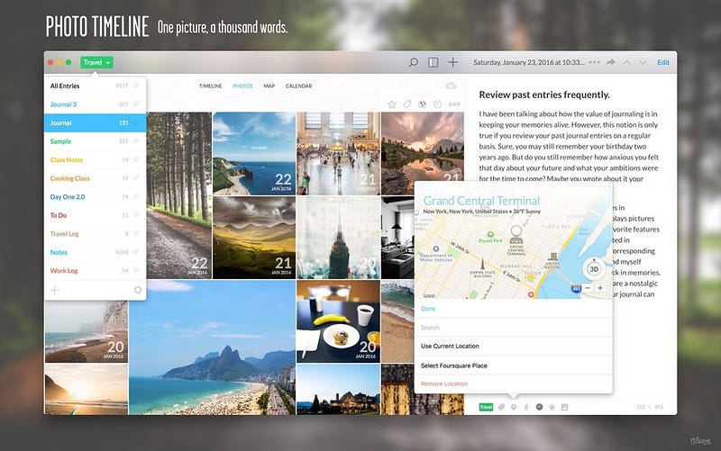Select Journal 3 in journal list
Screen dimensions: 721x451
click(x=96, y=104)
